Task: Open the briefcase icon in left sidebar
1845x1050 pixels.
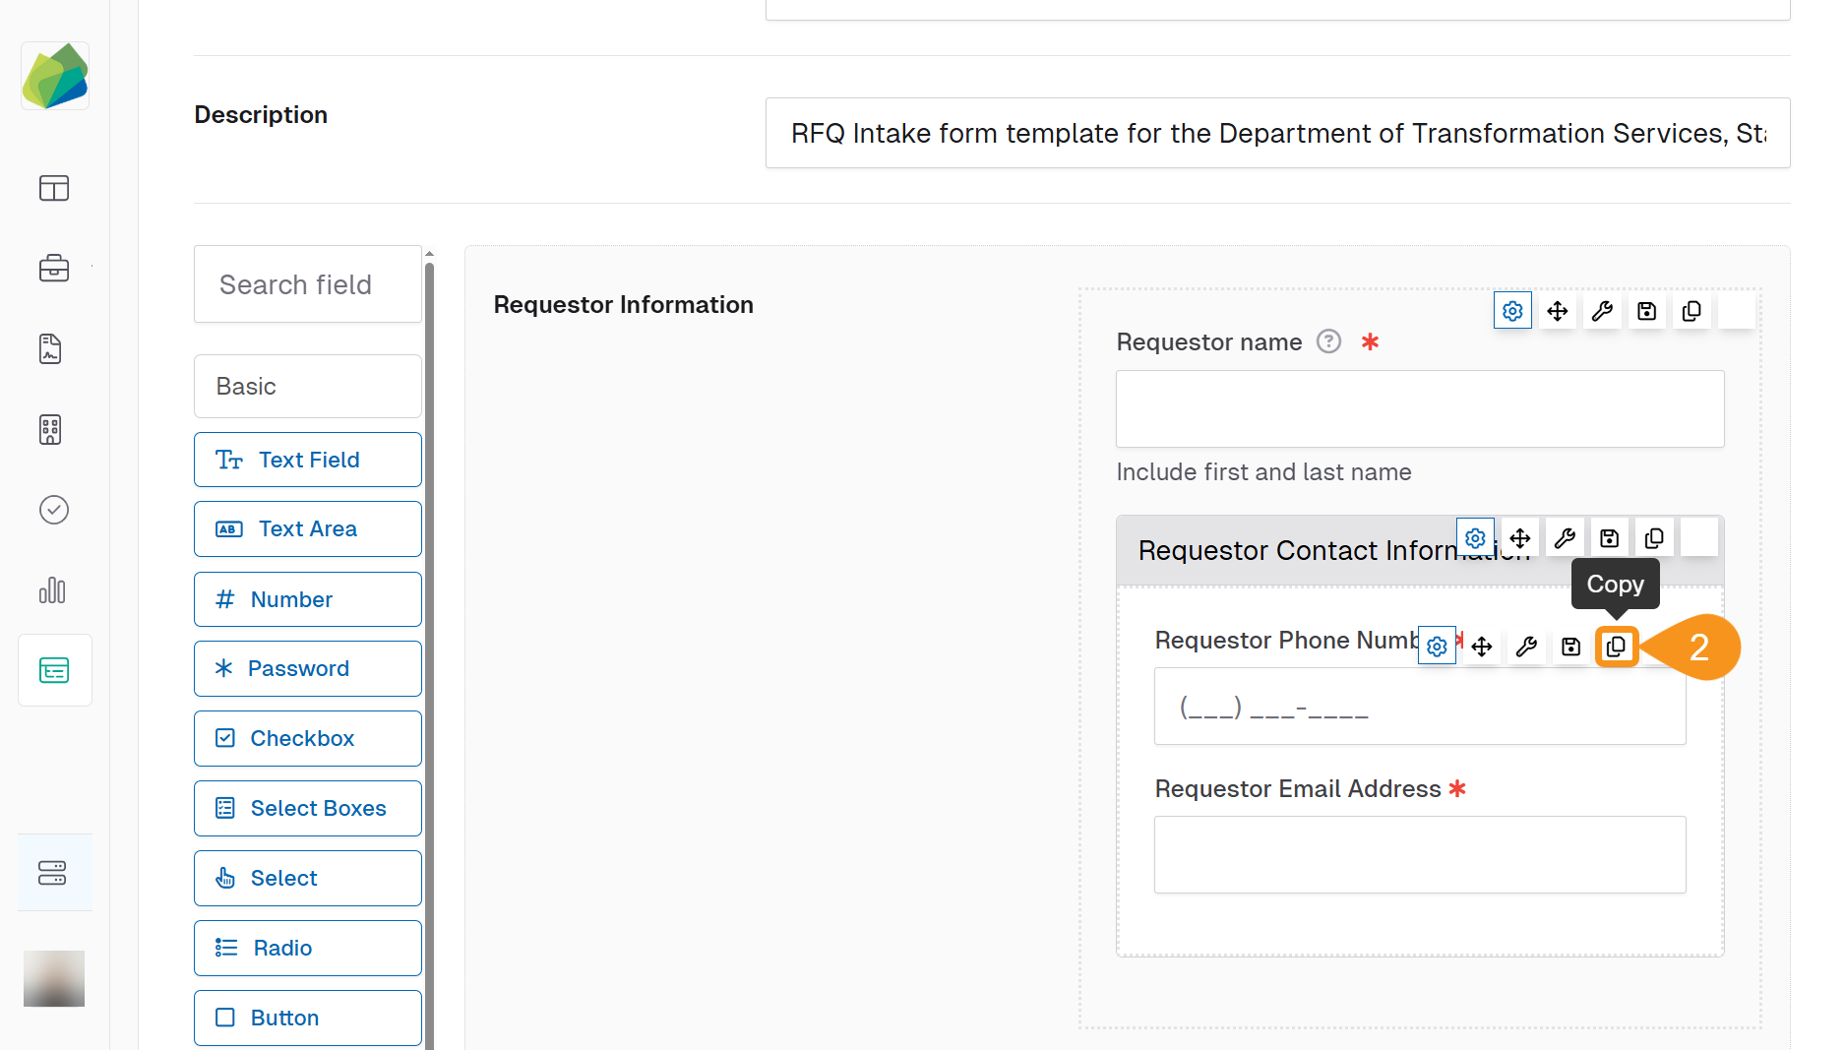Action: [54, 268]
